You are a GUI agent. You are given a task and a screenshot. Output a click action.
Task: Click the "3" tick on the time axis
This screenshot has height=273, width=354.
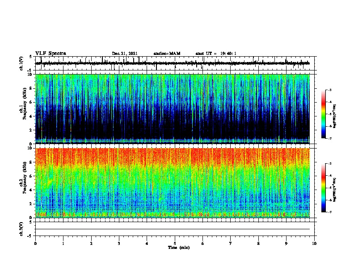[x=119, y=244]
